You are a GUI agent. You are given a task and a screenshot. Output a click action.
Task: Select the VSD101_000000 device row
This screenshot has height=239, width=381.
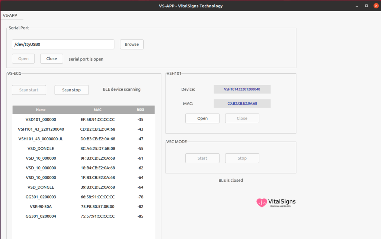coord(83,119)
